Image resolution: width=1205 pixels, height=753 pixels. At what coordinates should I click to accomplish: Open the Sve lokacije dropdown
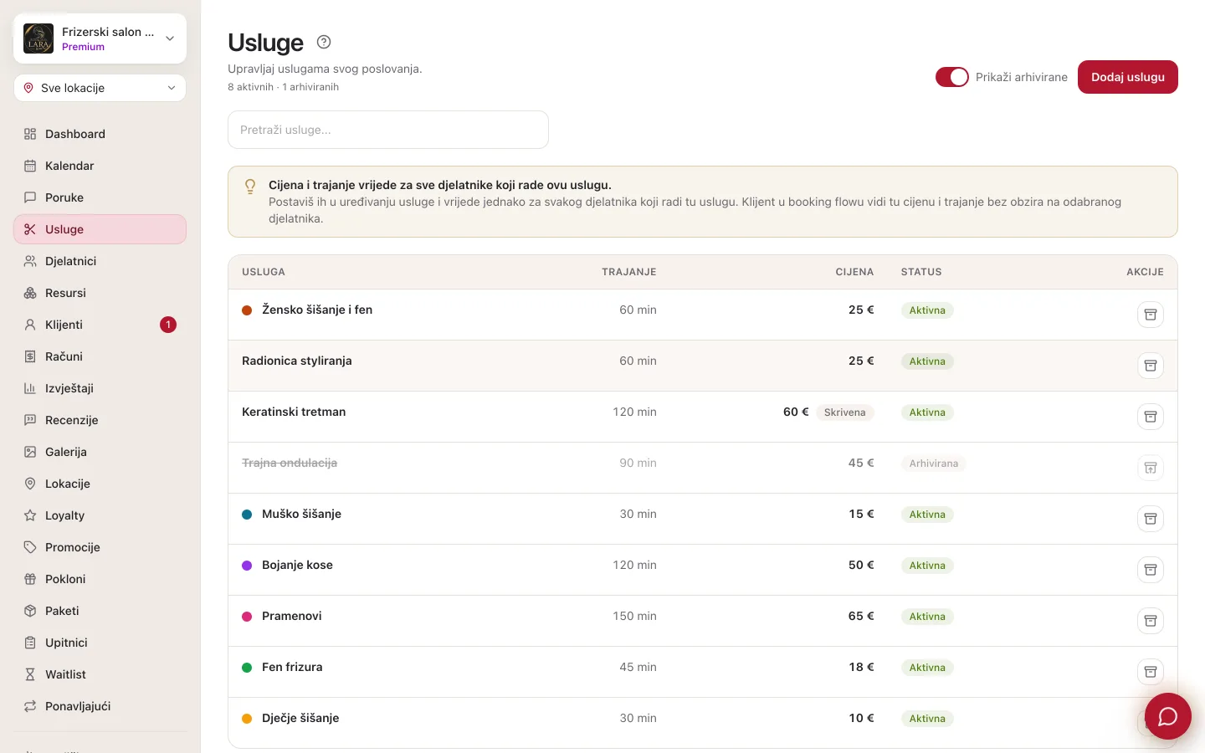pyautogui.click(x=100, y=88)
